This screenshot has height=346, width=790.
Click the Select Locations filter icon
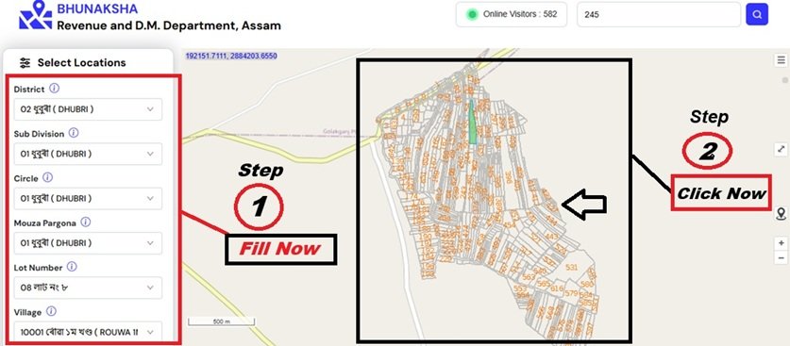pyautogui.click(x=25, y=63)
